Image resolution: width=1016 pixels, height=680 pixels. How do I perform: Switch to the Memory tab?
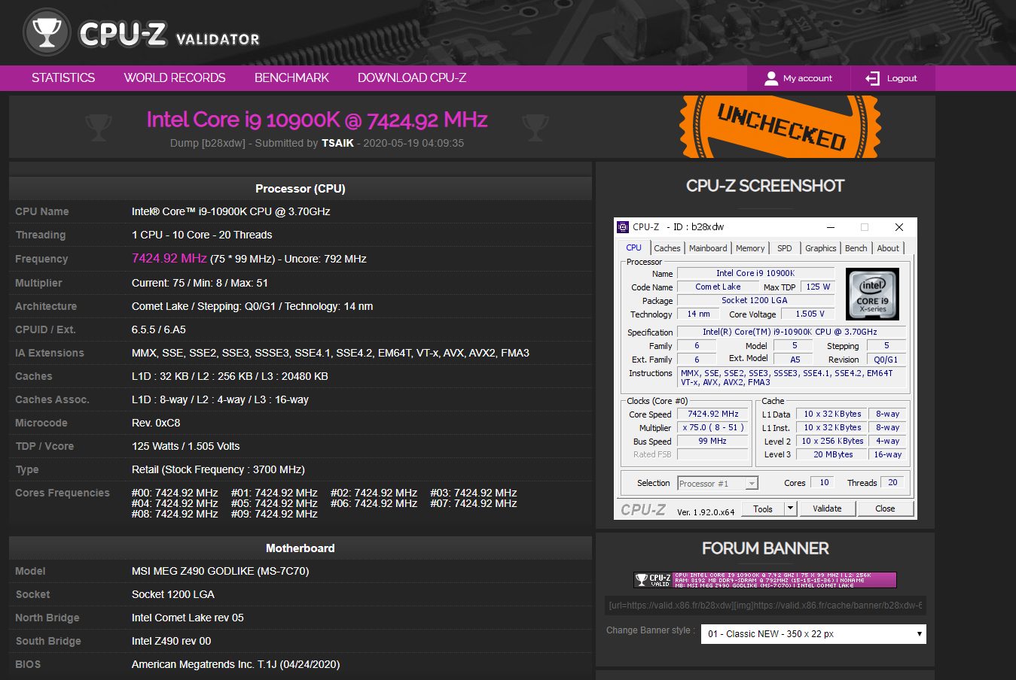(749, 248)
